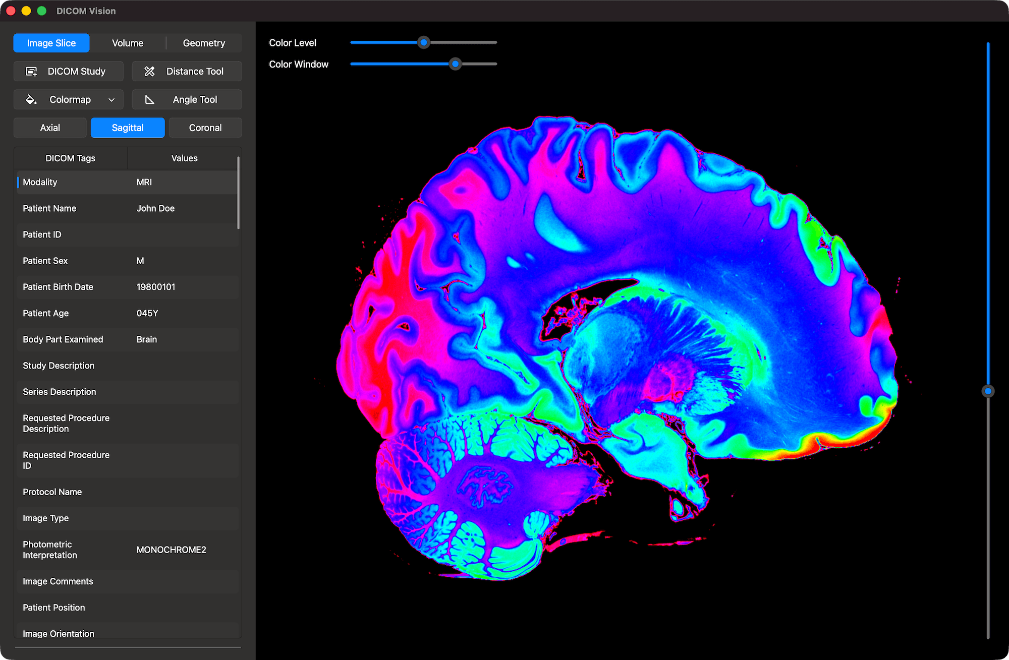The image size is (1009, 660).
Task: Click the DICOM Tags column header
Action: (70, 158)
